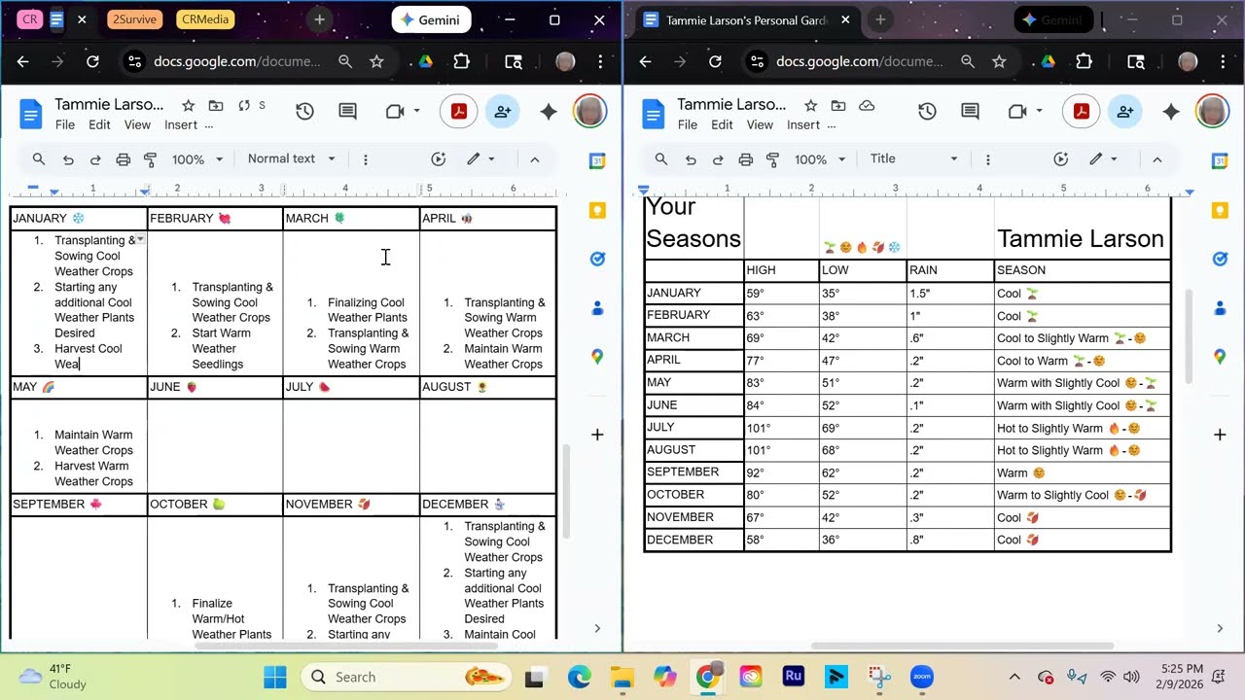The height and width of the screenshot is (700, 1245).
Task: Switch to the 2Survive tab group
Action: 134,19
